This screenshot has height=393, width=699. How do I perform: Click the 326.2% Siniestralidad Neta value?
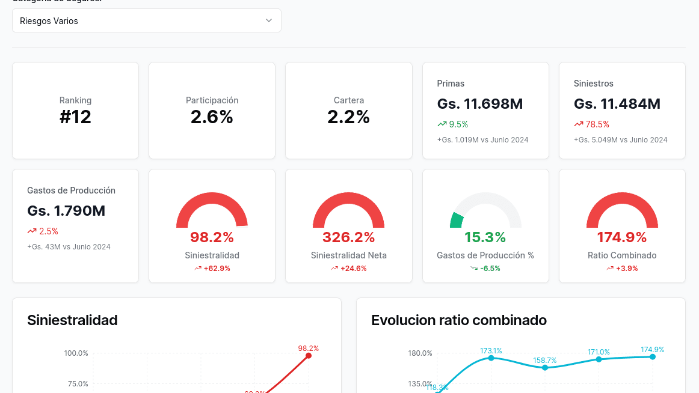349,237
